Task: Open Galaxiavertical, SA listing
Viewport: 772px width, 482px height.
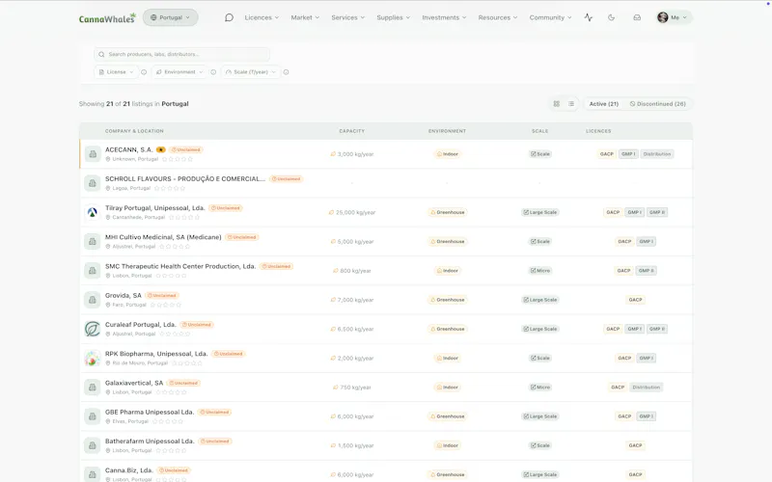Action: tap(134, 383)
